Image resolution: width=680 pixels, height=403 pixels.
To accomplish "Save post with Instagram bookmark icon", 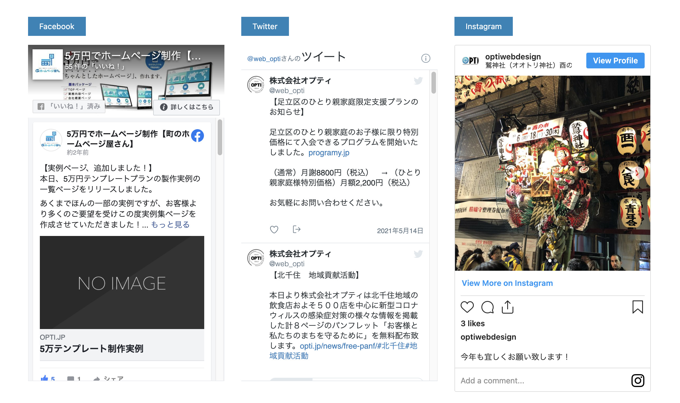I will 638,307.
